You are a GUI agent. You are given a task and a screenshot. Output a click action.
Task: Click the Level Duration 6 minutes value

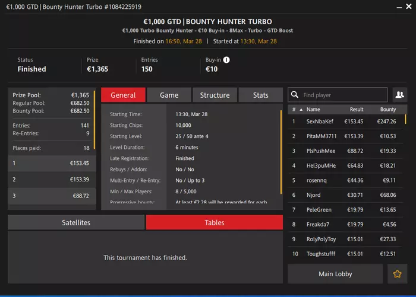187,147
